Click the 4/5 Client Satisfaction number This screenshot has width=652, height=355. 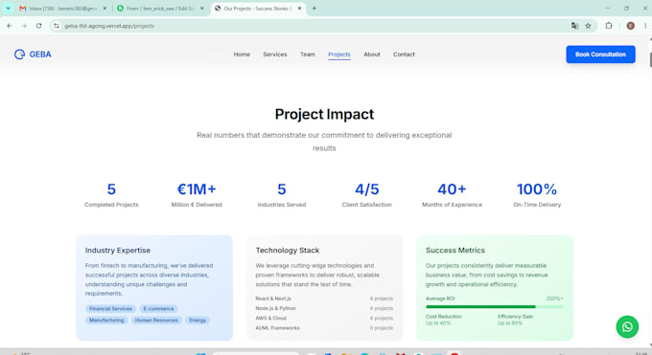[366, 189]
